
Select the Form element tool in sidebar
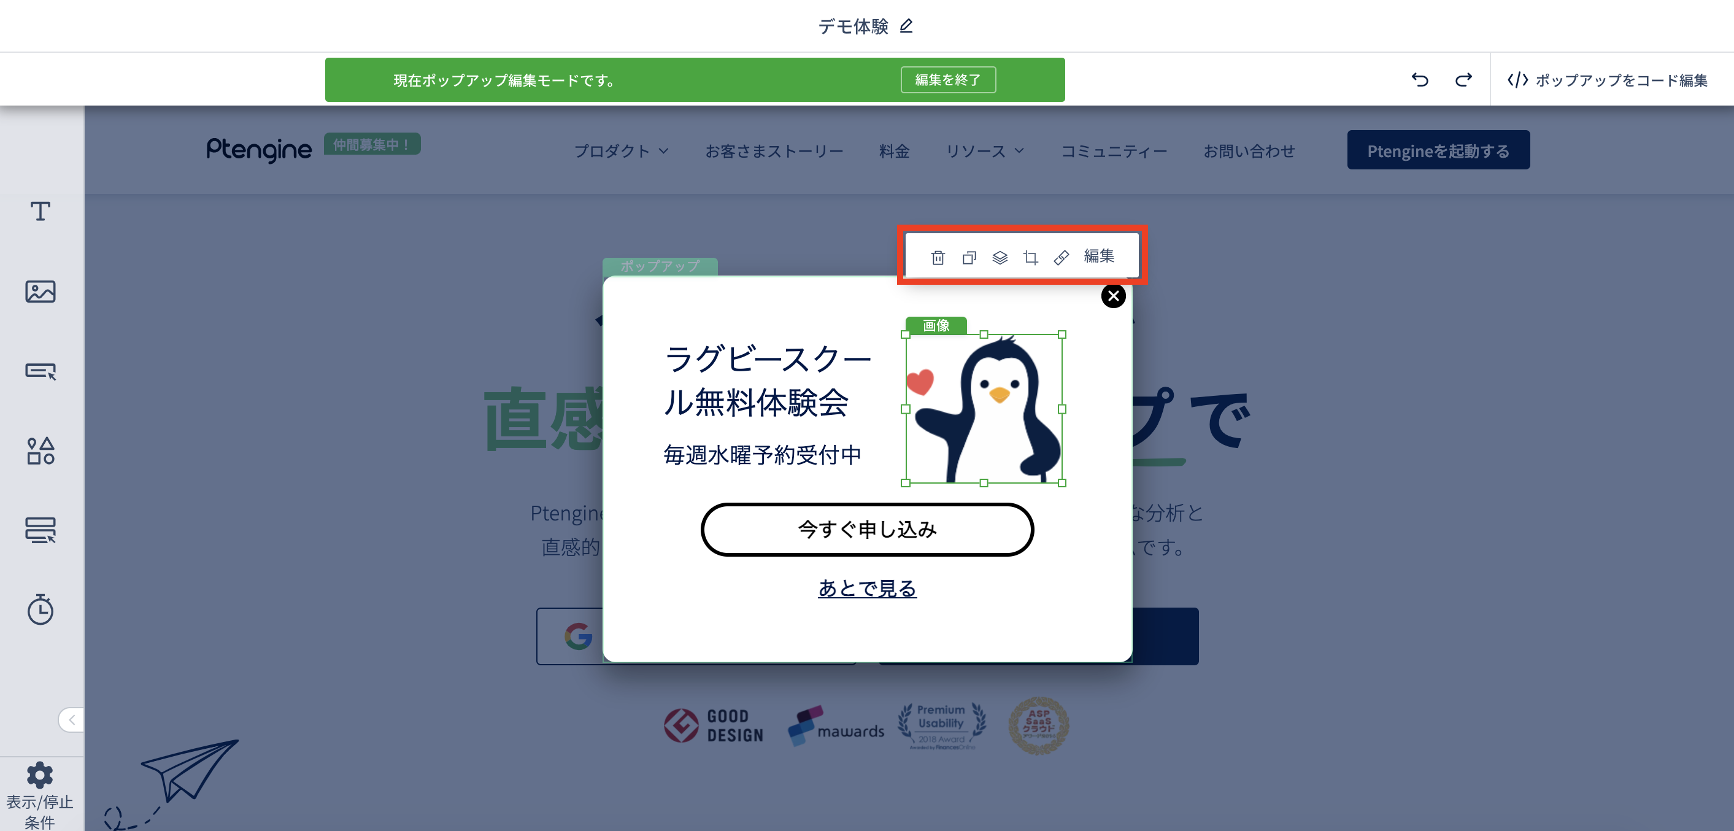[x=40, y=530]
